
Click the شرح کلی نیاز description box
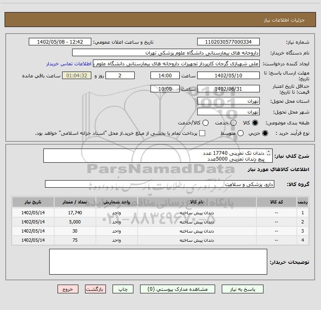[158, 156]
